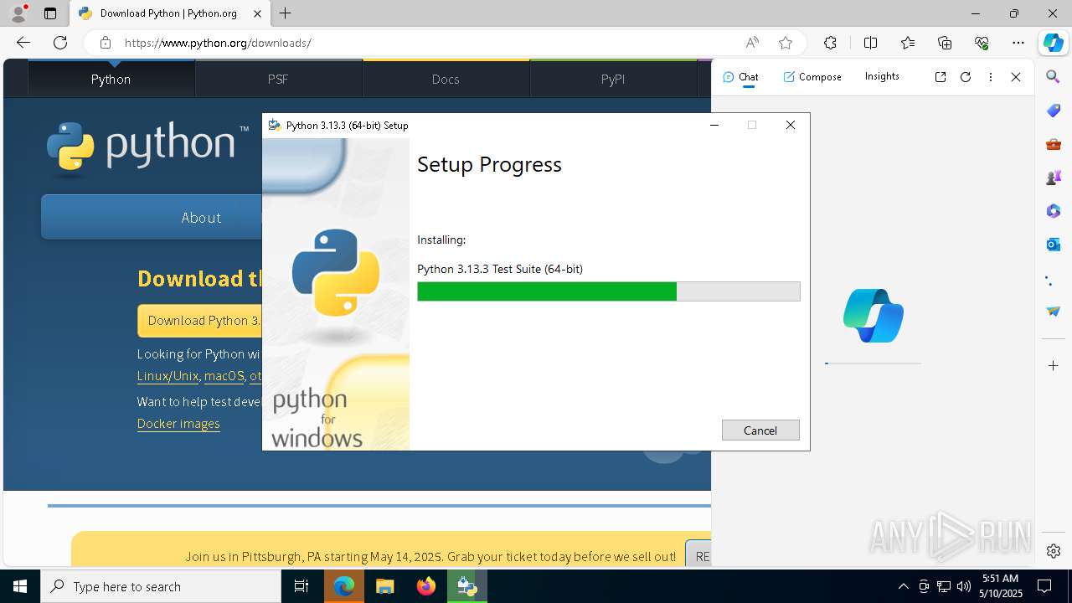Toggle the Copilot sidebar button
Screen dimensions: 1072x603
1054,43
